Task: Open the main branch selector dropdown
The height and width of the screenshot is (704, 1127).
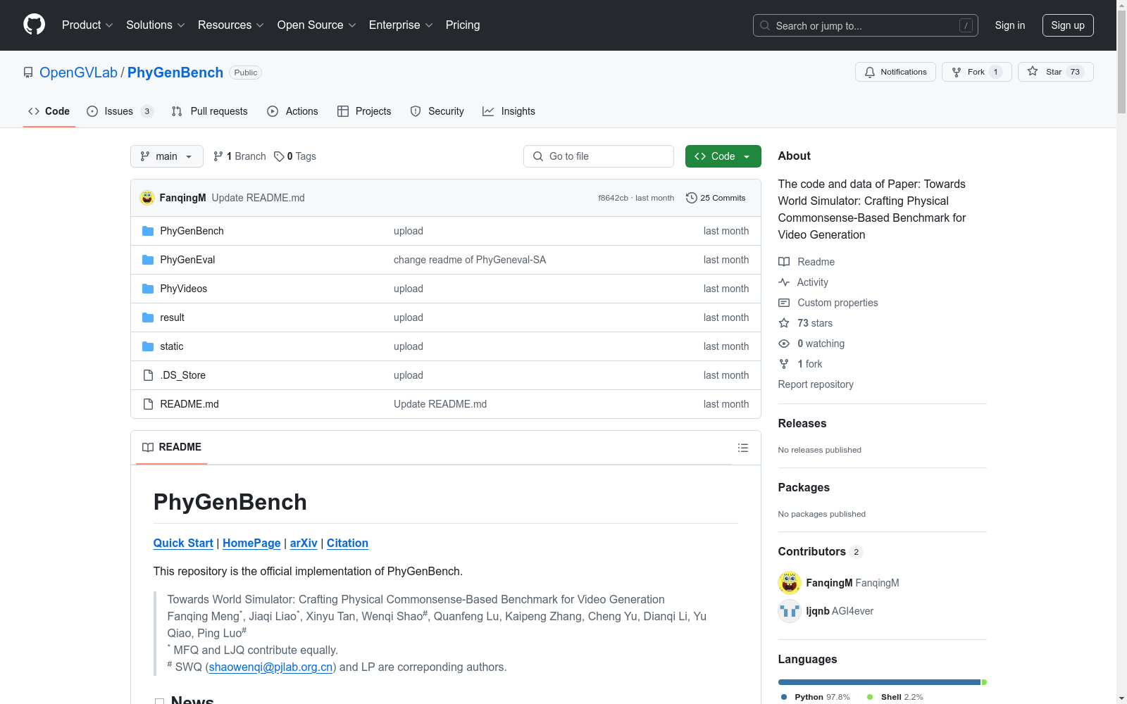Action: click(167, 156)
